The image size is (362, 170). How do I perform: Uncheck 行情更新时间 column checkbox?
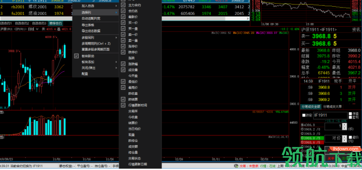123,105
